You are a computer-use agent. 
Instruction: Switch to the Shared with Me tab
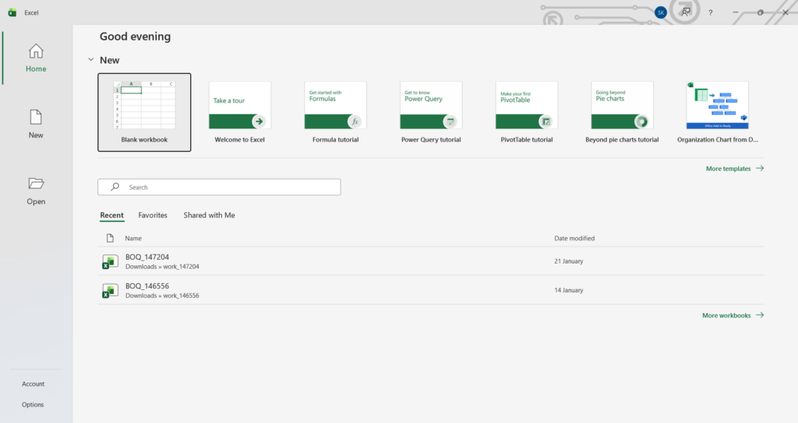click(x=209, y=215)
